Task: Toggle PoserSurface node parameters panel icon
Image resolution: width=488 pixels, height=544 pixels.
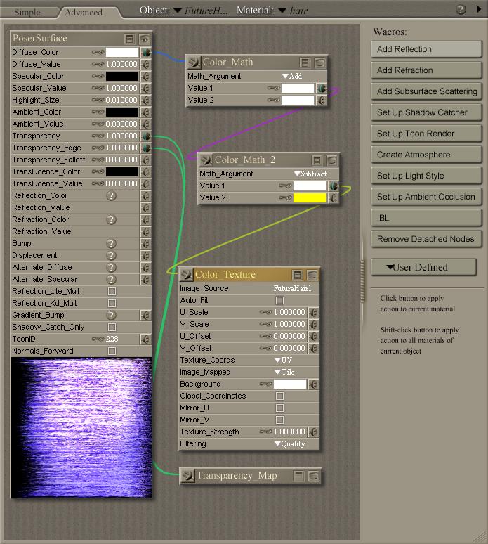Action: coord(129,39)
